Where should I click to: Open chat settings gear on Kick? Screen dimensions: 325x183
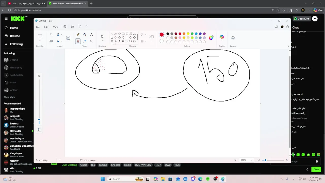(307, 170)
